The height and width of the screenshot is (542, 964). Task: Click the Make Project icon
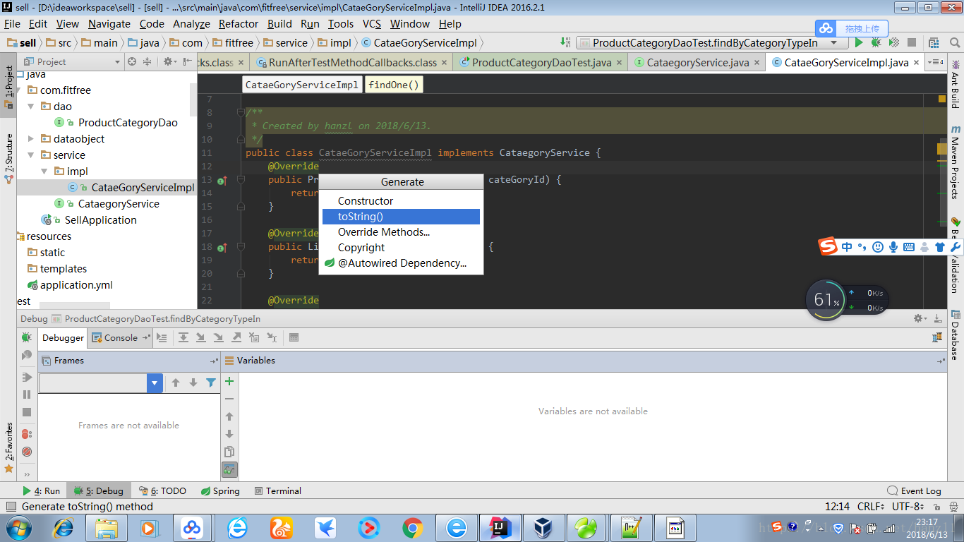tap(565, 42)
